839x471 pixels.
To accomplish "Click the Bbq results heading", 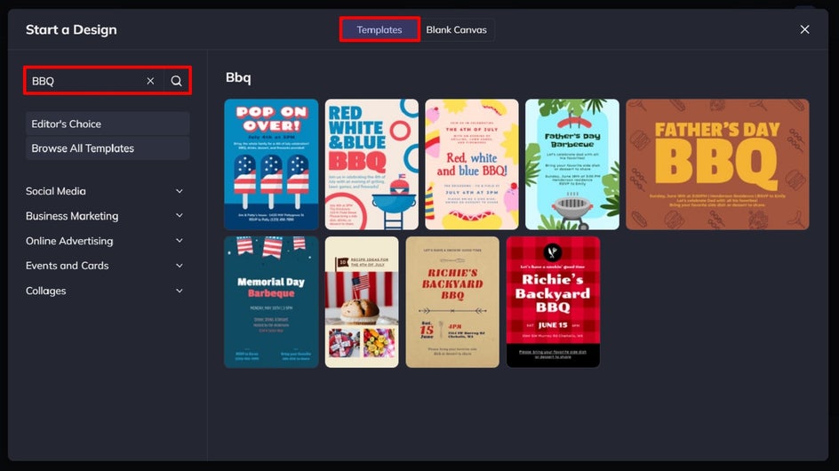I will point(238,77).
